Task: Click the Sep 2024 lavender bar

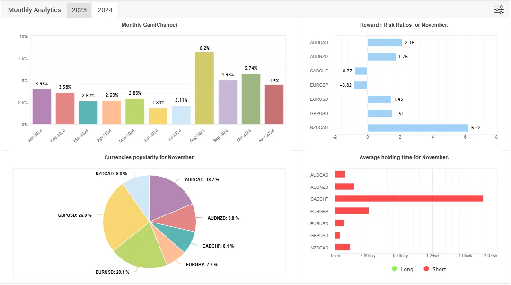Action: point(228,102)
